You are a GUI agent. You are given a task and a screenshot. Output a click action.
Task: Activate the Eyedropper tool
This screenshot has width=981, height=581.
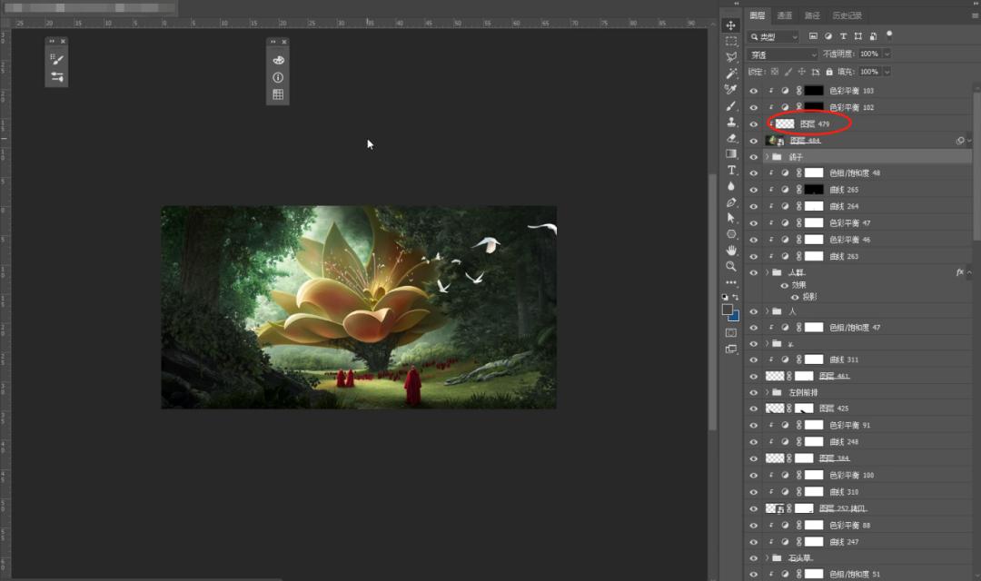click(731, 89)
